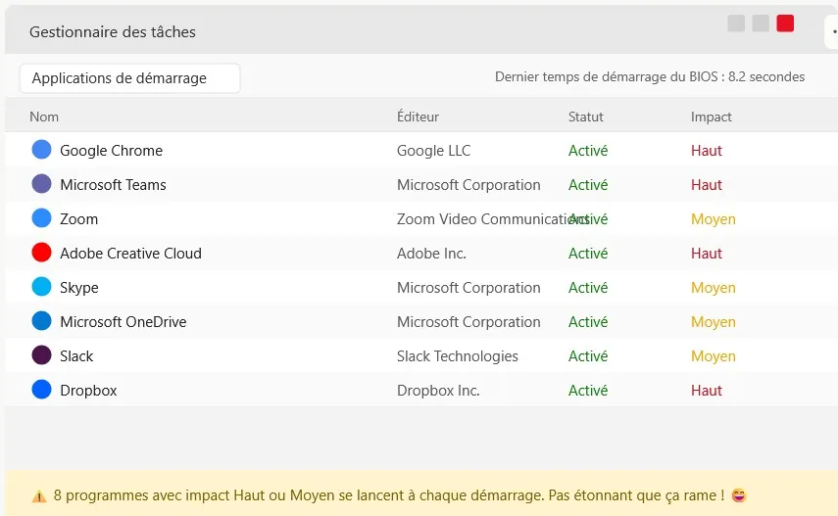Click the Microsoft Teams app icon
Viewport: 838px width, 516px height.
click(x=42, y=184)
